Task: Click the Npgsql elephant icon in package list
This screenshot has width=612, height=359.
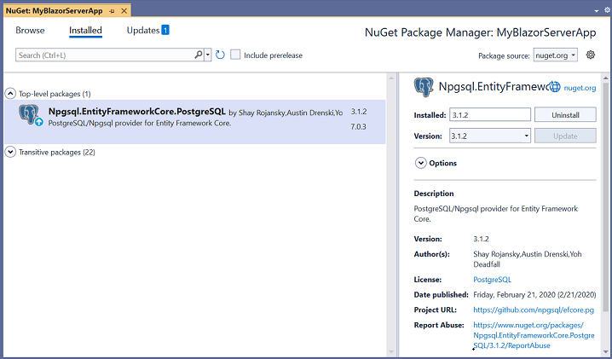Action: click(x=29, y=113)
